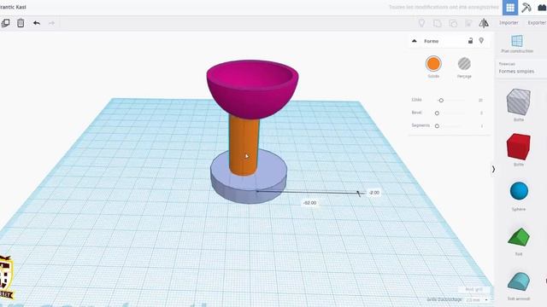Screen dimensions: 547x307
Task: Select the orange Solide color option
Action: tap(433, 64)
